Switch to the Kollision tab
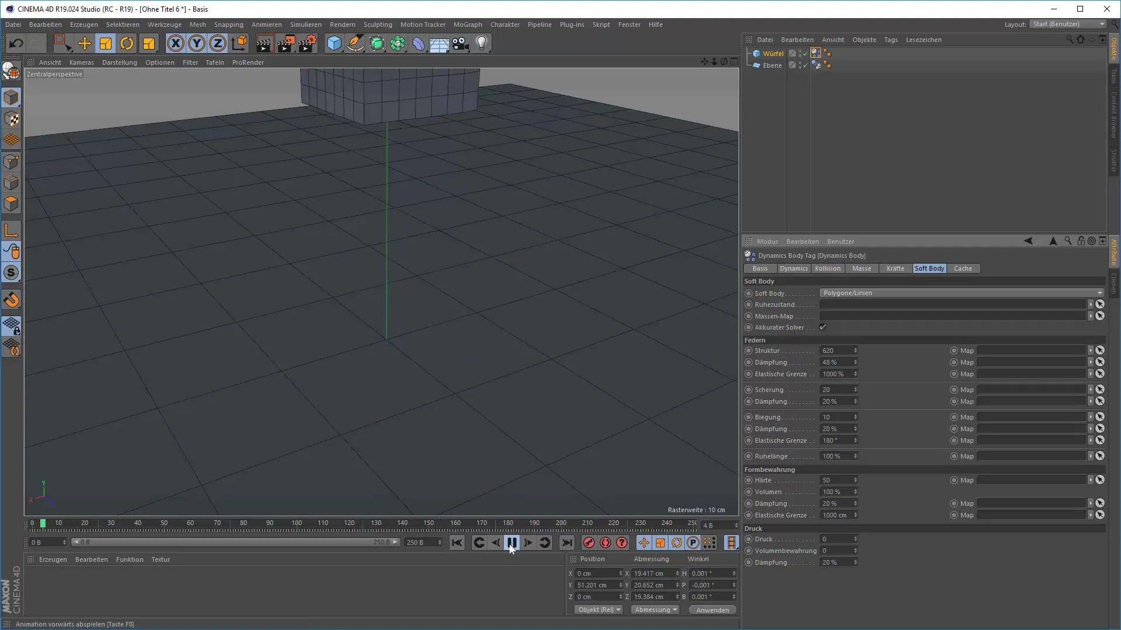 click(827, 268)
